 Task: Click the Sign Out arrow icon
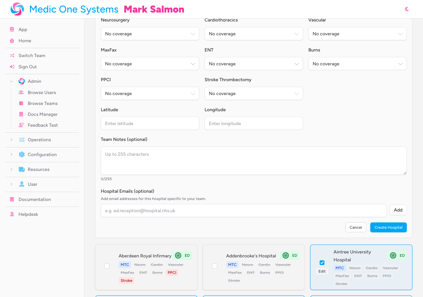(12, 67)
